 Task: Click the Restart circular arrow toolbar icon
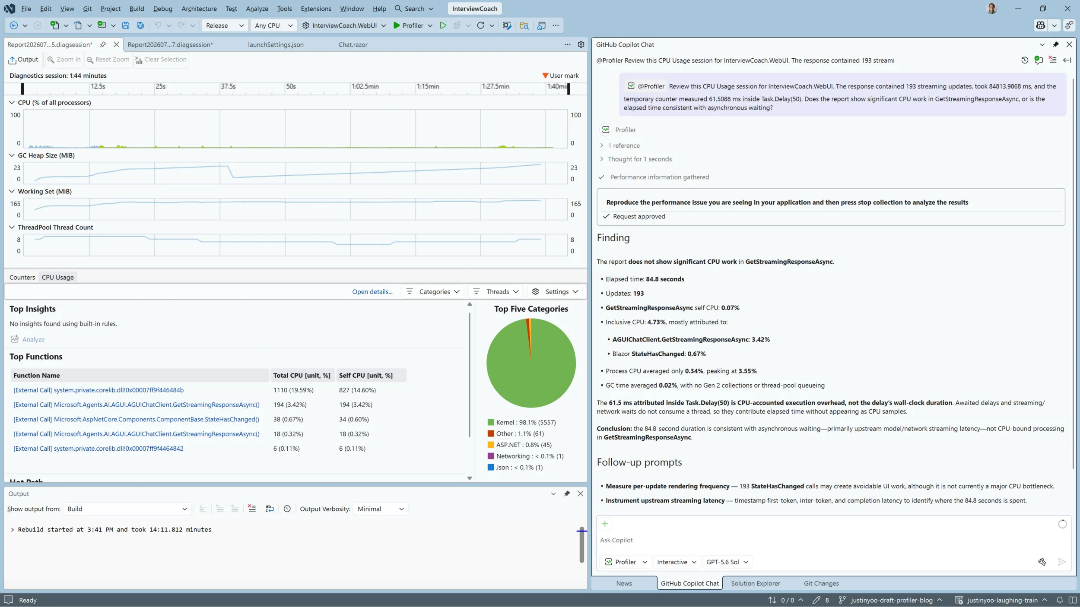pyautogui.click(x=480, y=25)
